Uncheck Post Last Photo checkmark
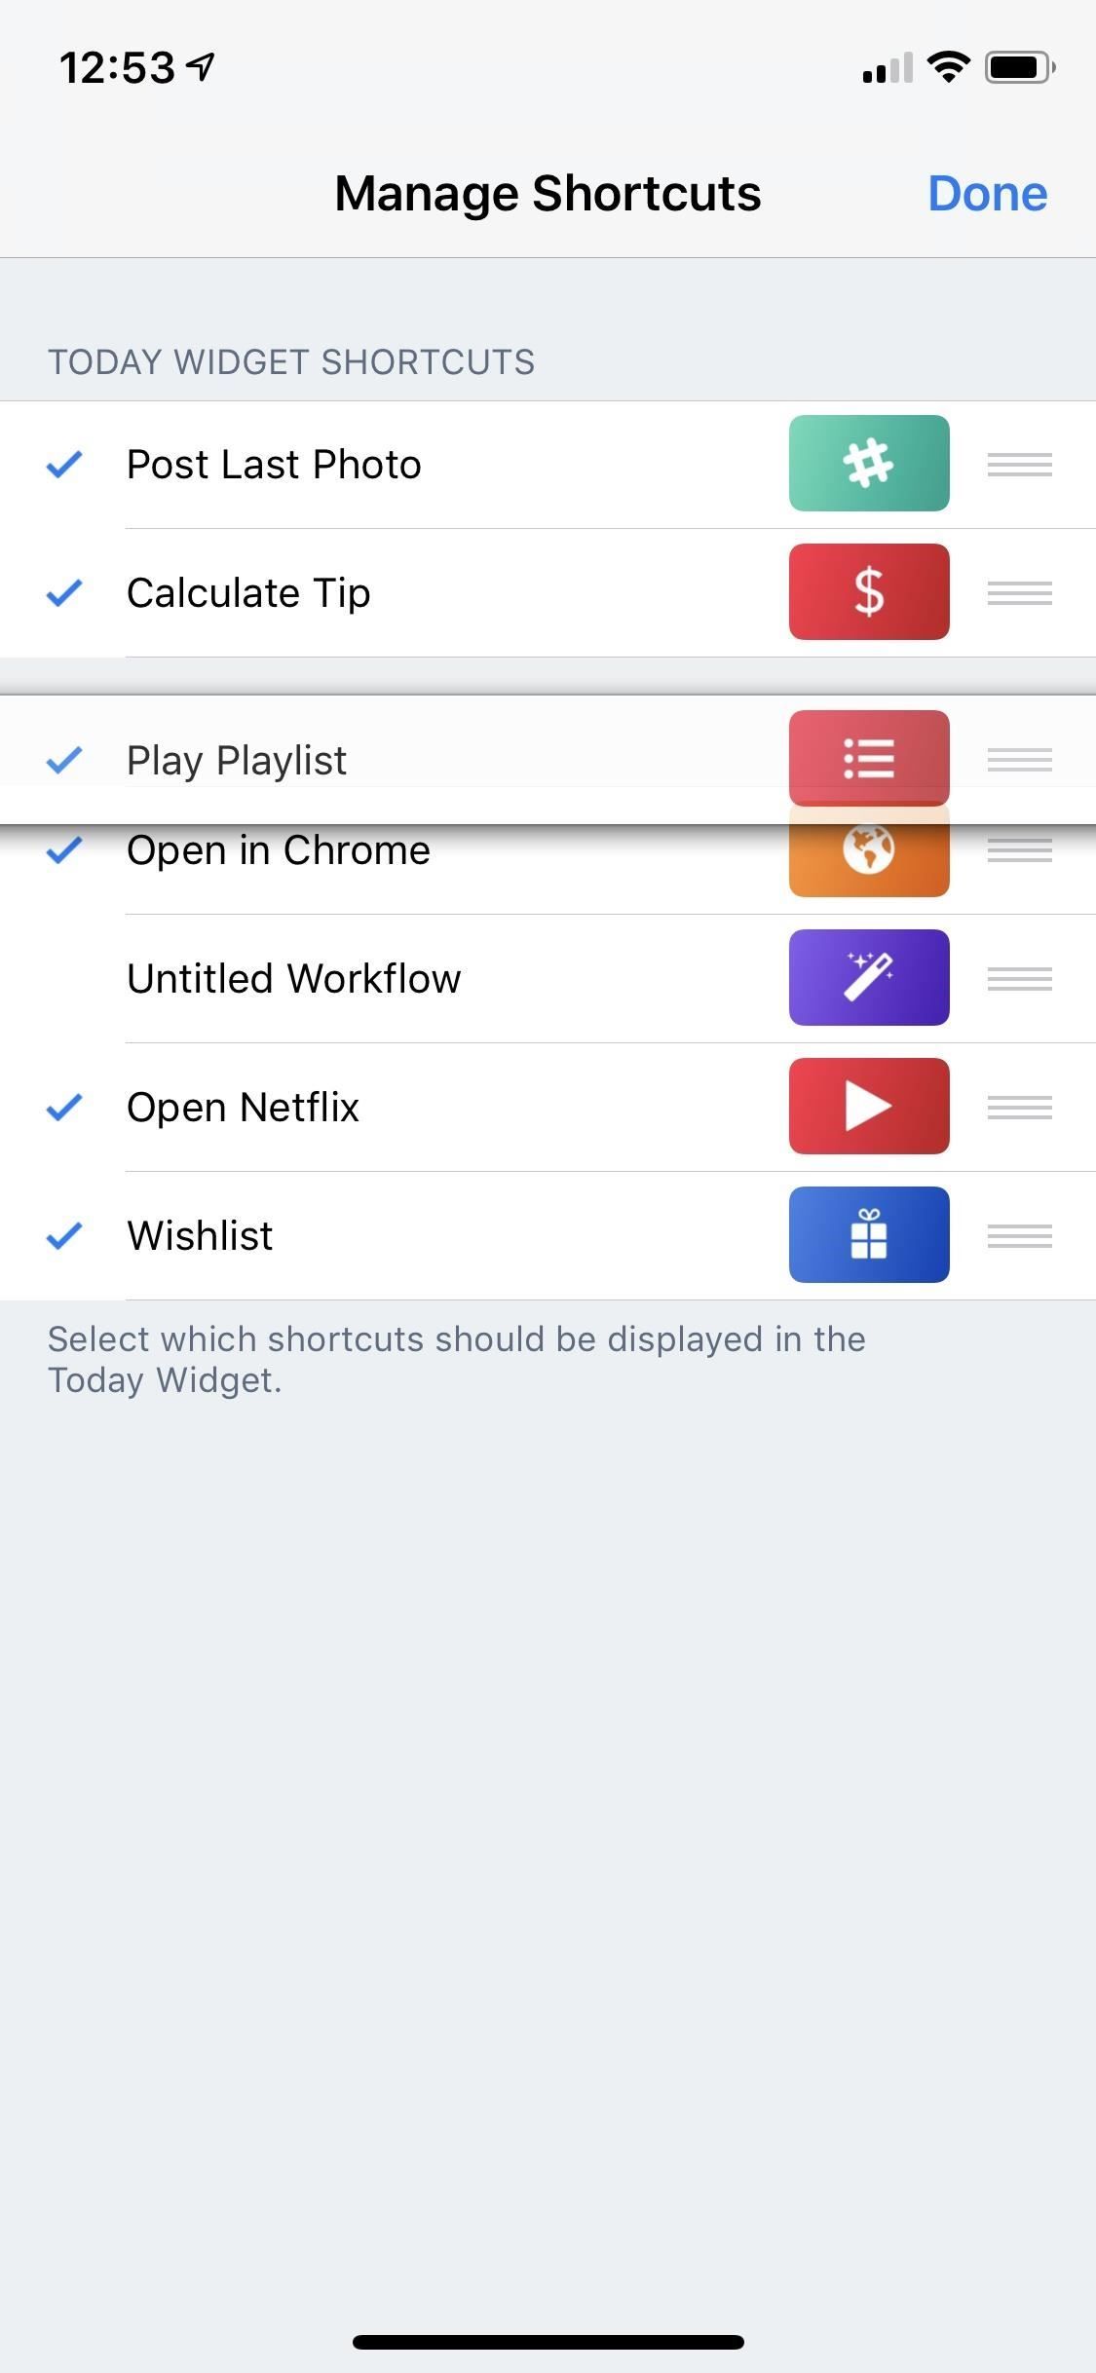The height and width of the screenshot is (2373, 1096). [x=64, y=465]
